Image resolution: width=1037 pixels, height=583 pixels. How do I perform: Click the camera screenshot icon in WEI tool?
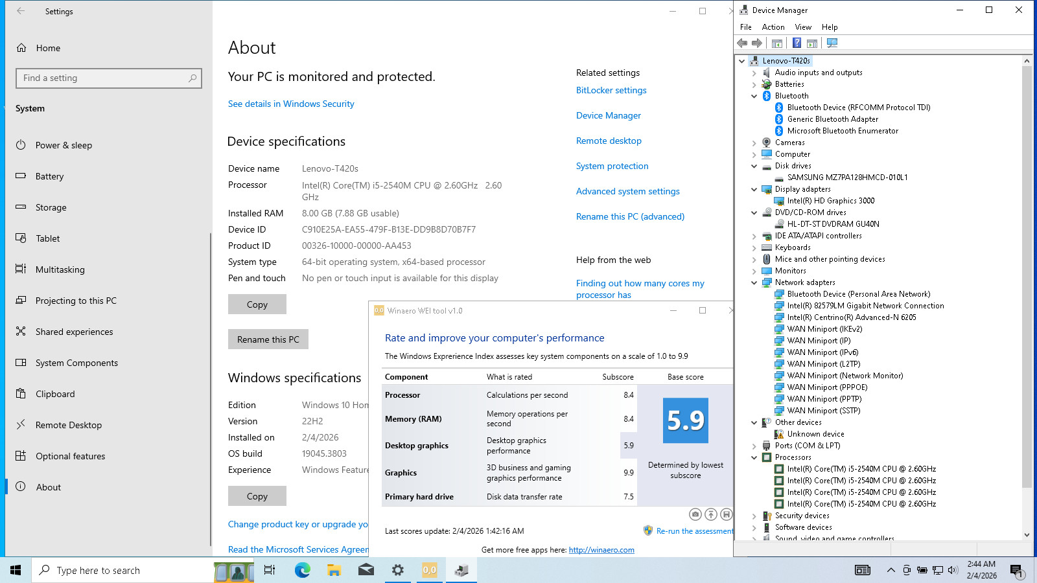pos(695,514)
